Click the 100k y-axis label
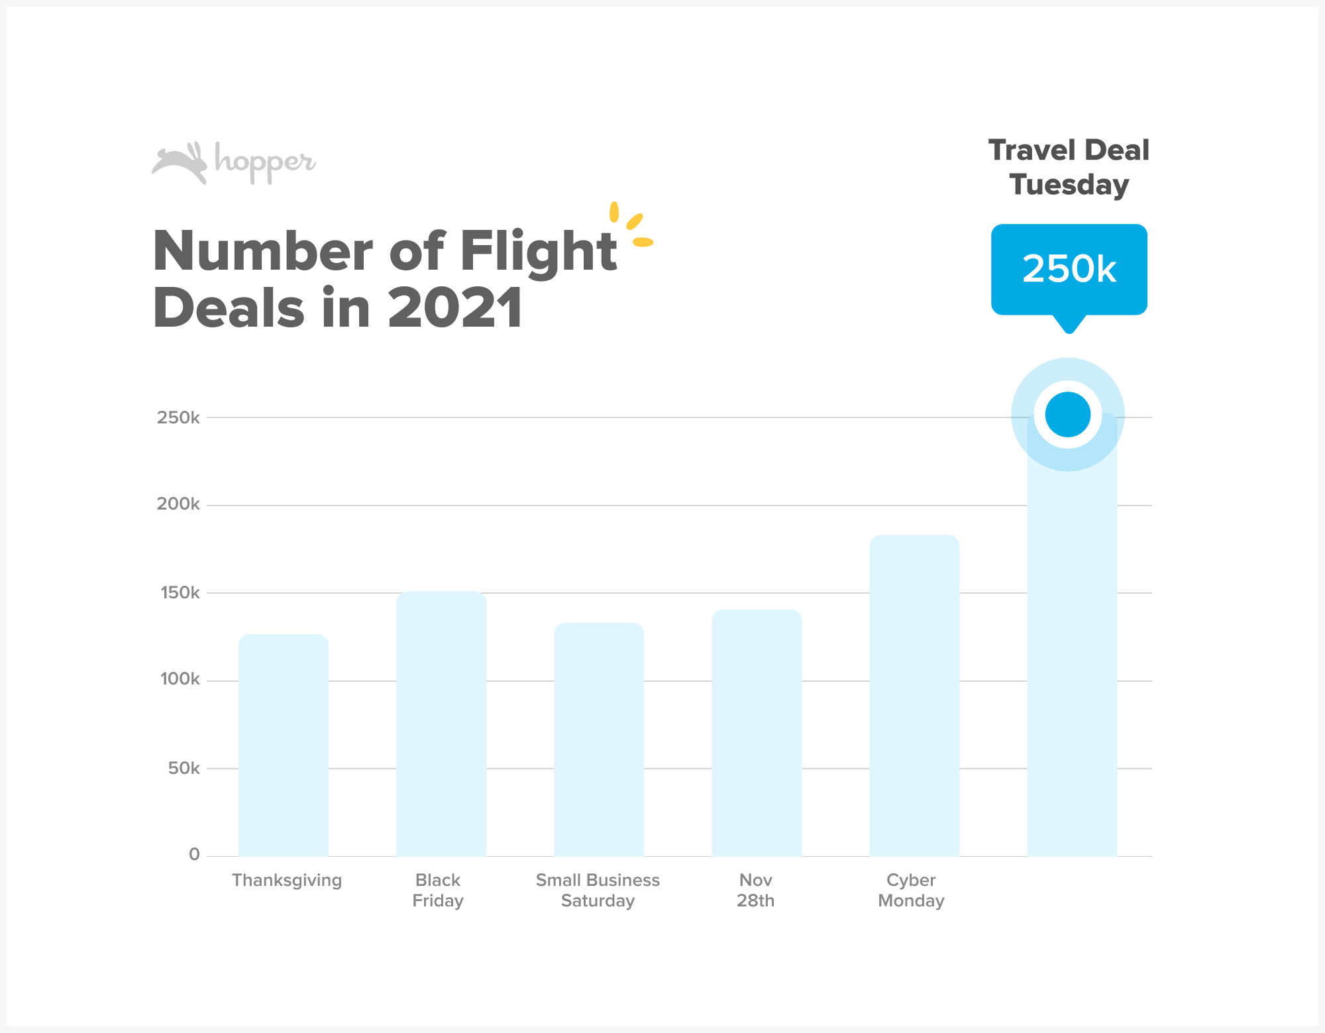This screenshot has height=1033, width=1325. [180, 679]
